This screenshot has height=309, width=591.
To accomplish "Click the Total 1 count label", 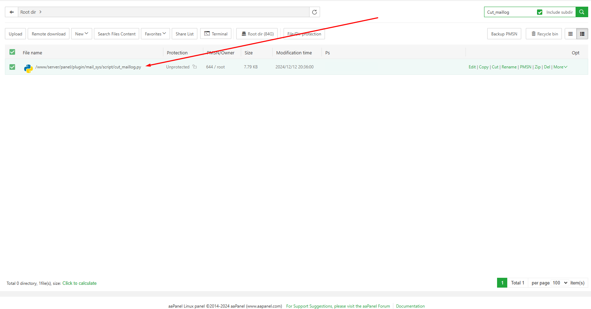I will click(517, 283).
